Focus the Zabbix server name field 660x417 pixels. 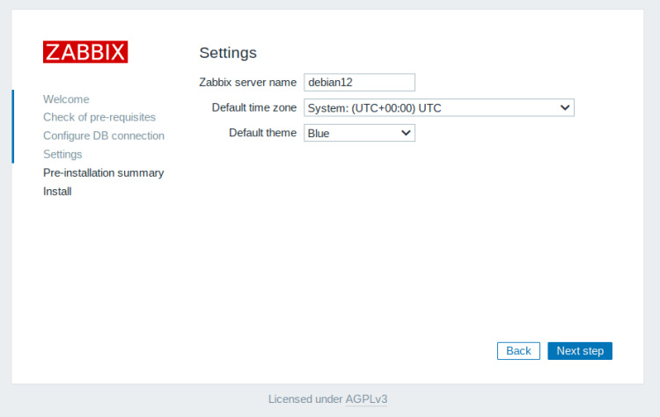[x=359, y=83]
